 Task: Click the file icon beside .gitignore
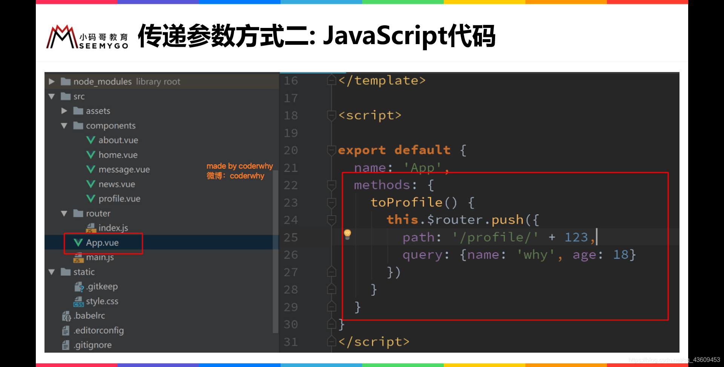(x=66, y=345)
